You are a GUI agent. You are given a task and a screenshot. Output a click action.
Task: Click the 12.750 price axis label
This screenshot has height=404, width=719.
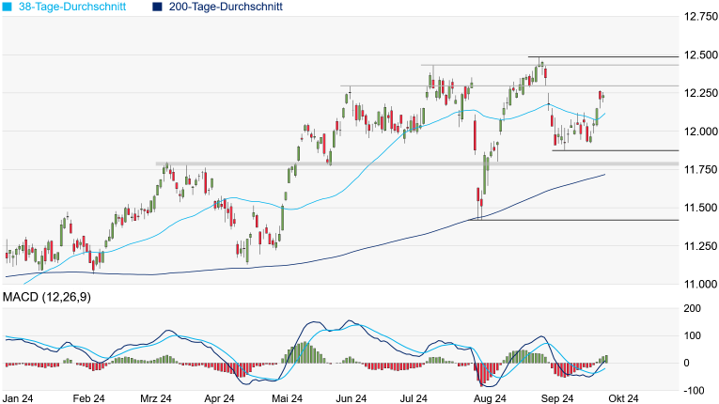tap(701, 17)
